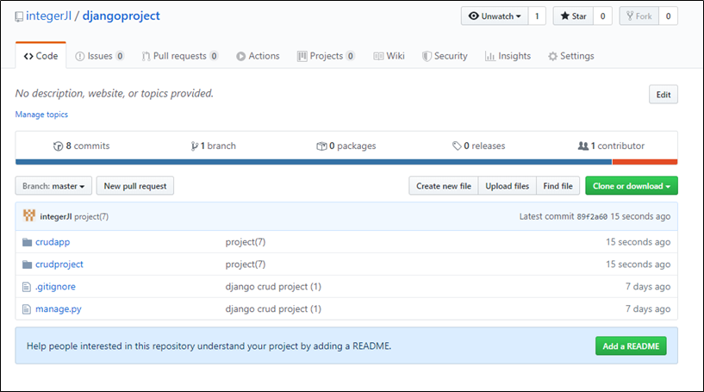Click the watchers count 1
The height and width of the screenshot is (392, 704).
tap(537, 16)
